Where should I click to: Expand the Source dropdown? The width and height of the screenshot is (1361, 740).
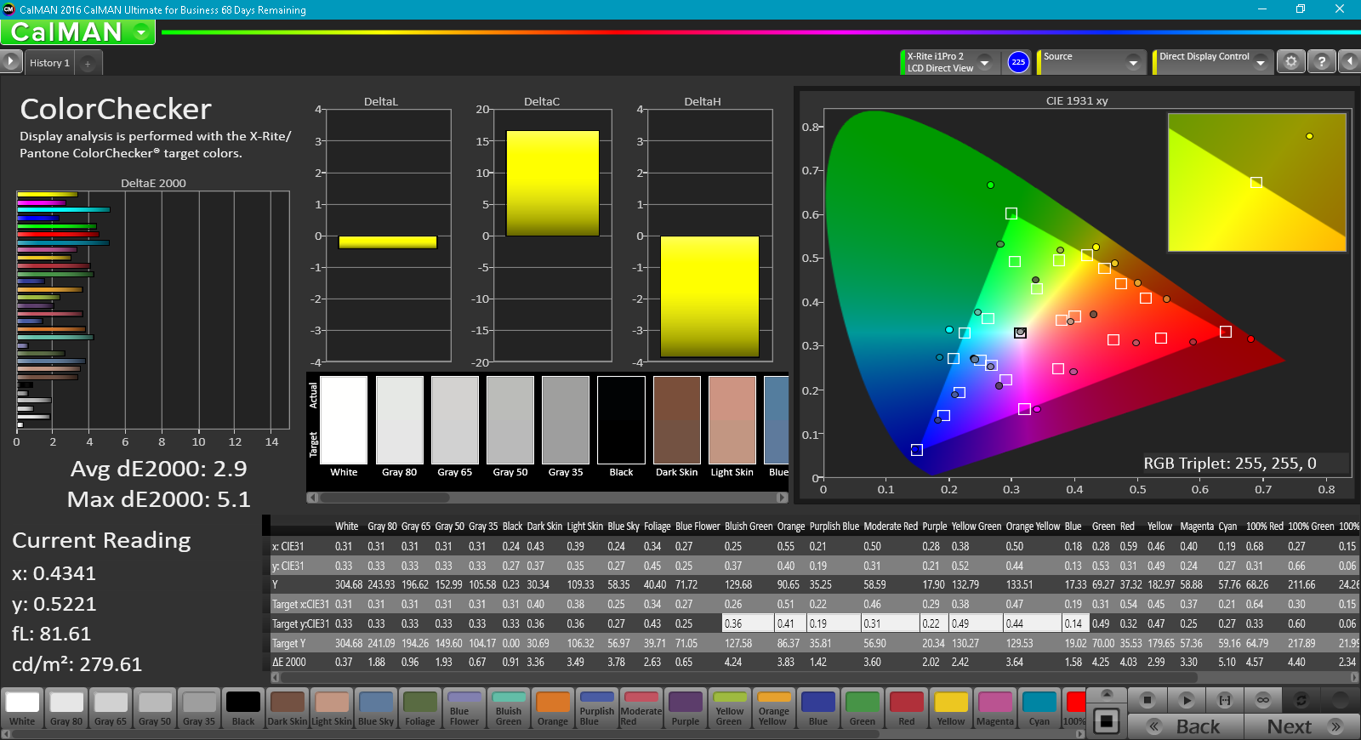click(1132, 63)
